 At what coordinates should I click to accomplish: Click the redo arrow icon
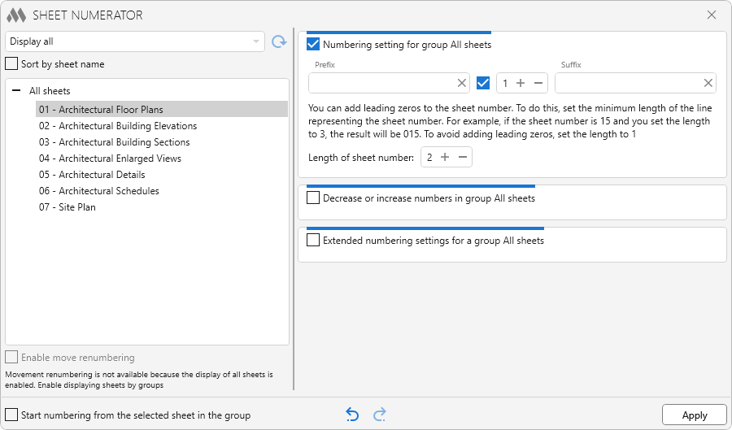pyautogui.click(x=379, y=415)
